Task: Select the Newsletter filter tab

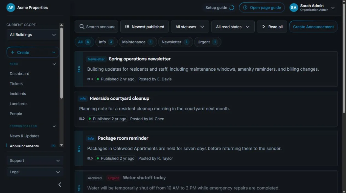Action: coord(175,42)
